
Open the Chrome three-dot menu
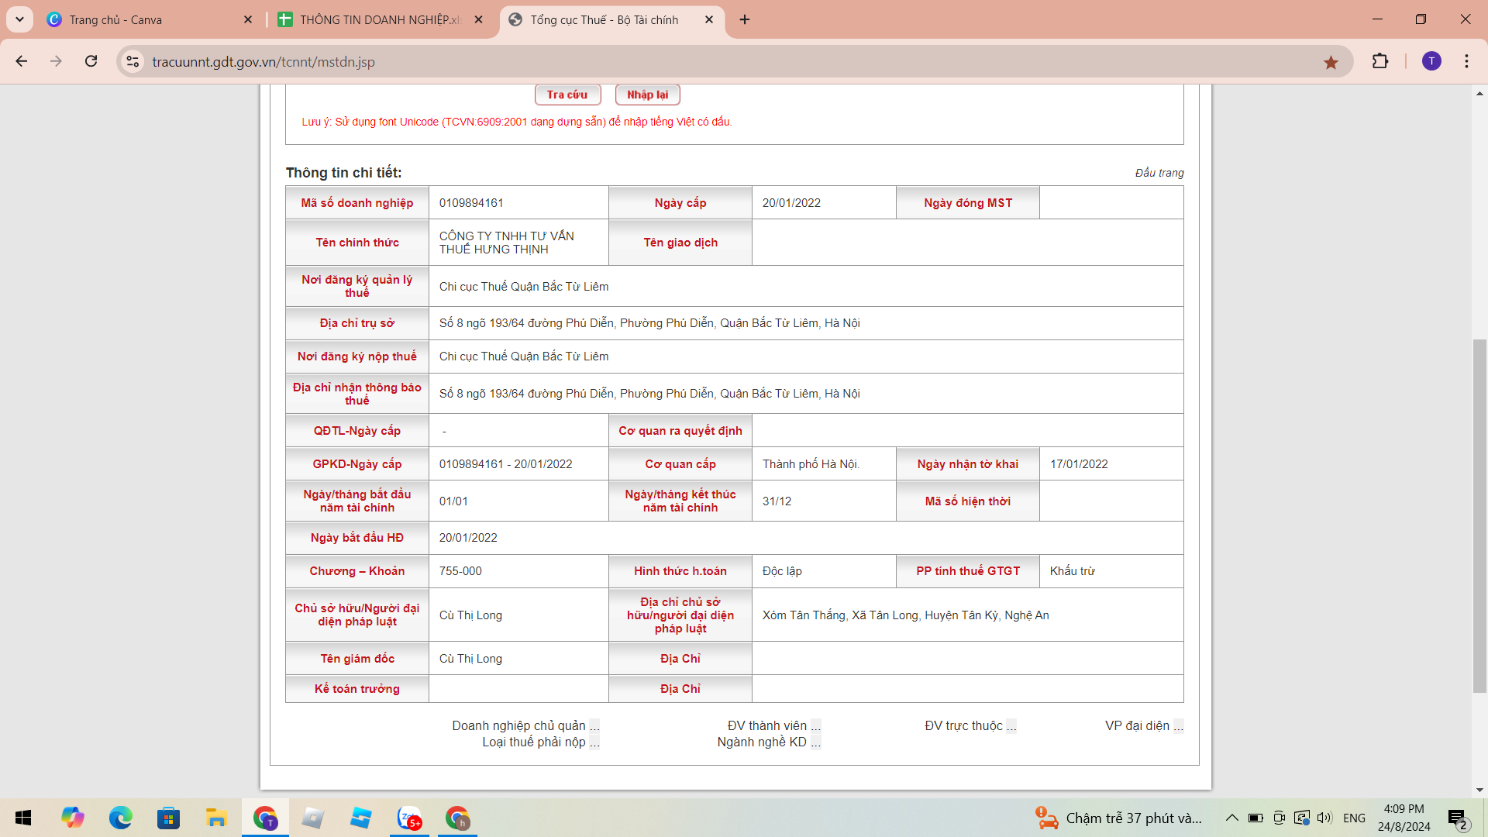[x=1466, y=61]
